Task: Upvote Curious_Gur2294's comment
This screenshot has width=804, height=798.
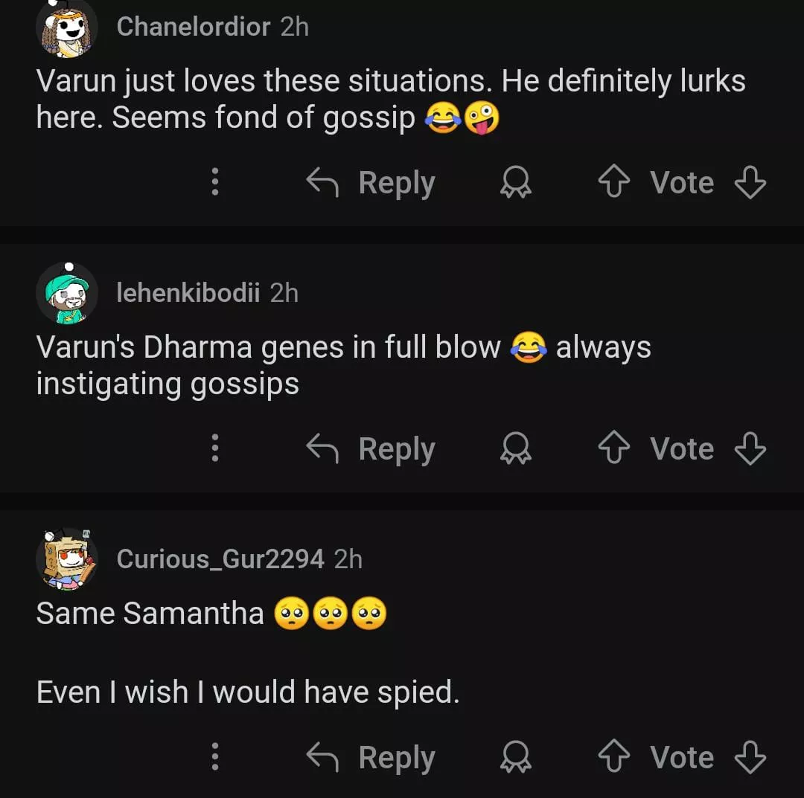Action: (x=613, y=758)
